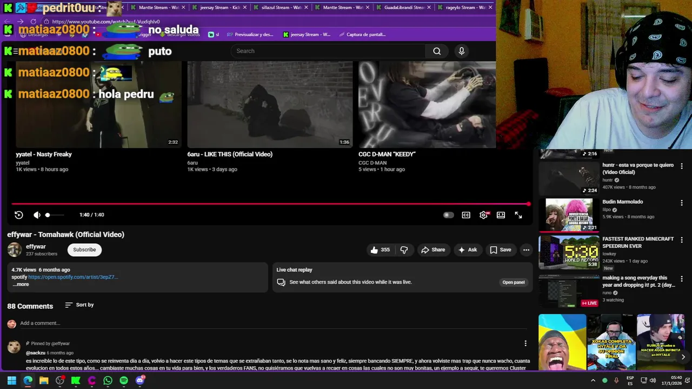
Task: Toggle the autoplay switch in the player
Action: (448, 215)
